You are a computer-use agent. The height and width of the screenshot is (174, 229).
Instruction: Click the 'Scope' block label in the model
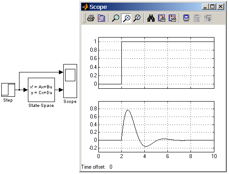[x=70, y=102]
